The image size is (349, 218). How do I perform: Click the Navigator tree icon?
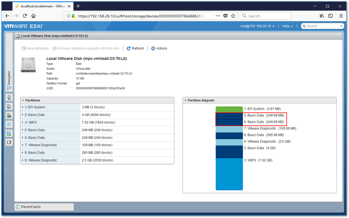(x=9, y=88)
